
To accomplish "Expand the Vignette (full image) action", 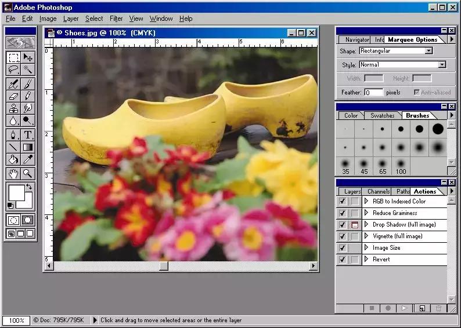I will [x=366, y=236].
